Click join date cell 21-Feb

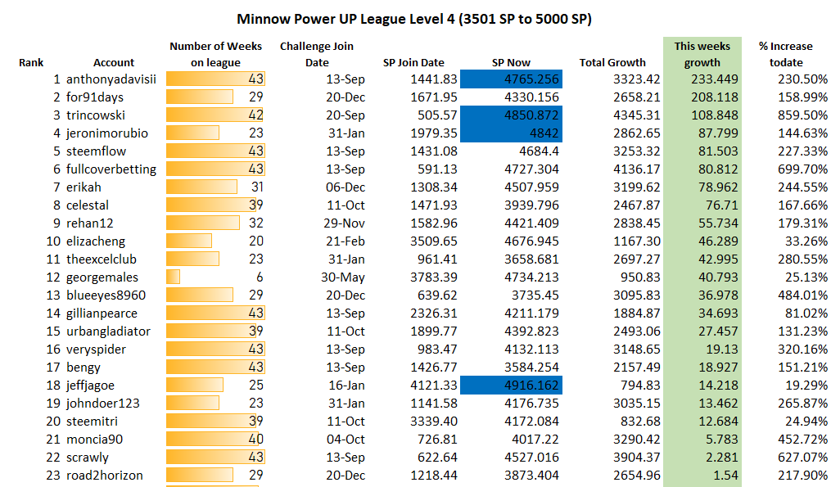click(x=345, y=241)
